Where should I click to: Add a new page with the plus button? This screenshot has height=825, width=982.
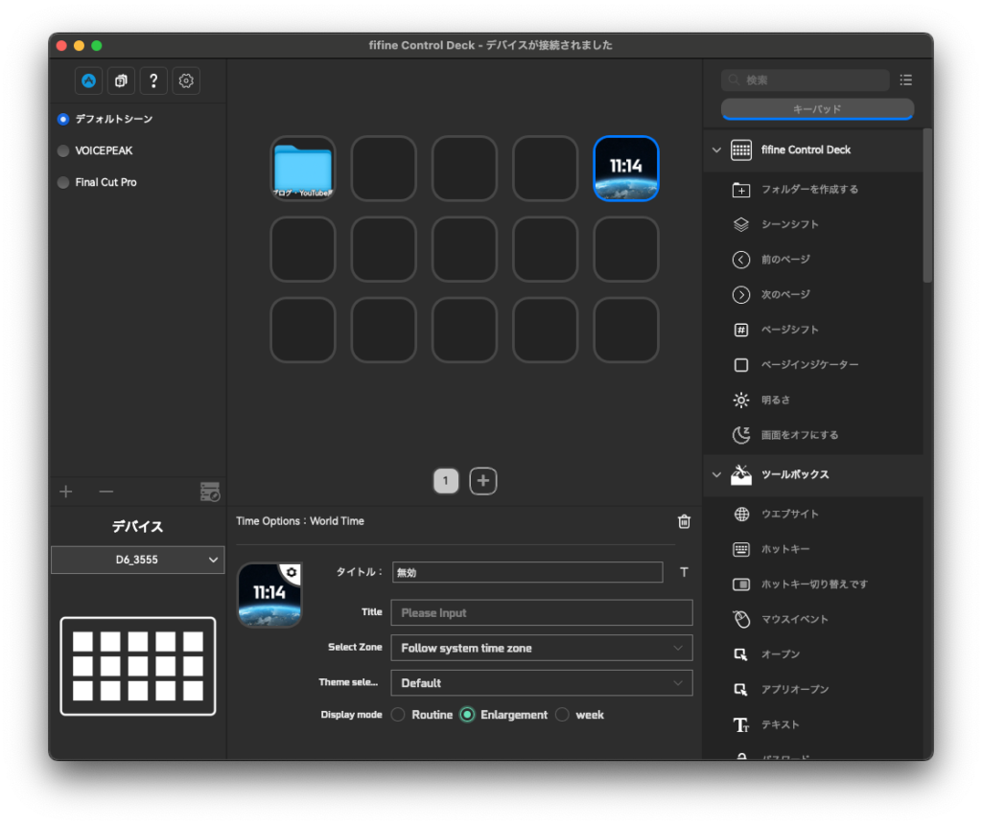click(482, 480)
